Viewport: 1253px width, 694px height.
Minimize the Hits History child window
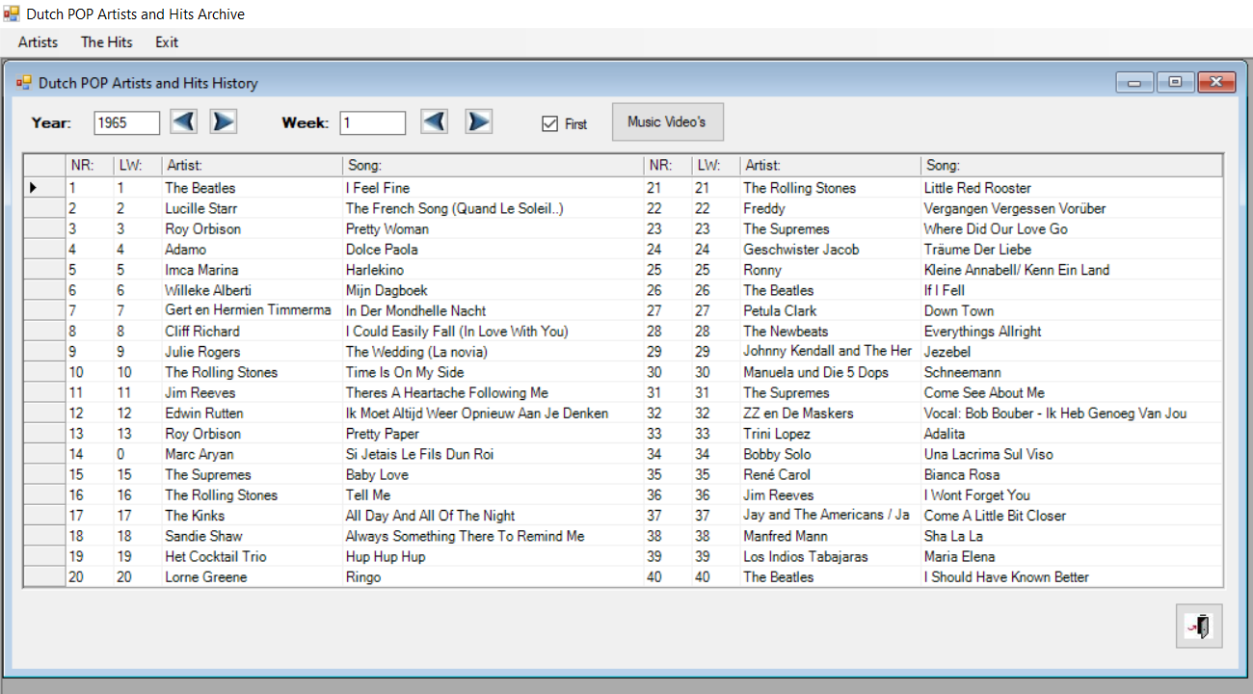tap(1134, 83)
